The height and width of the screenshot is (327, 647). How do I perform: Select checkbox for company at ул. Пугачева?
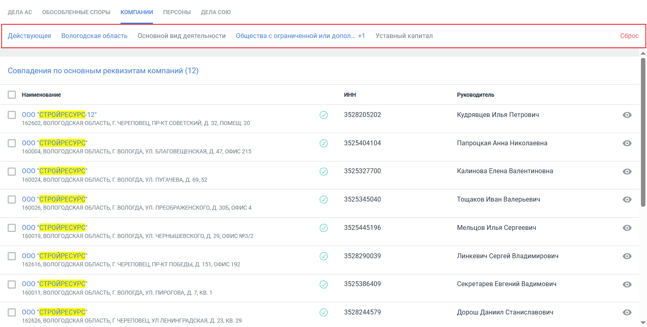(12, 172)
